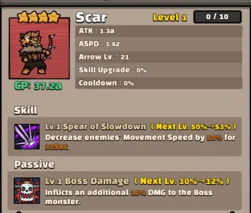
Task: Click the Lv.1 Spear of Slowdown title
Action: [x=95, y=127]
